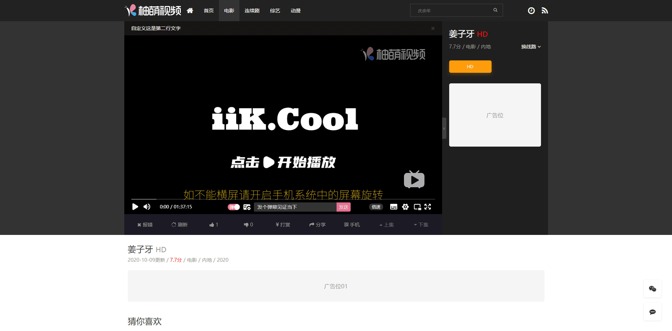Click the 内地 region link below title
This screenshot has height=331, width=672.
pos(207,260)
